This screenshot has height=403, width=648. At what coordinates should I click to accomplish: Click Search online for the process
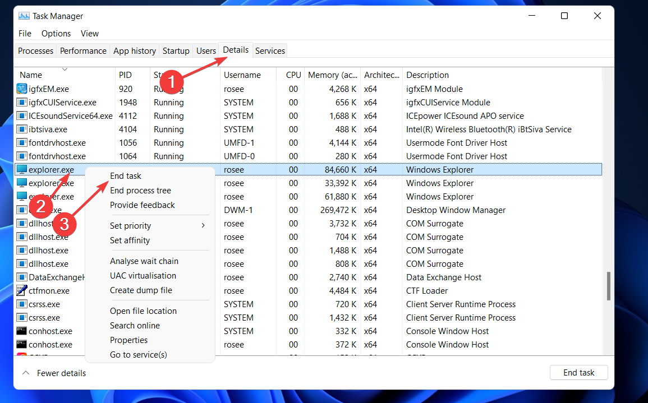coord(135,325)
